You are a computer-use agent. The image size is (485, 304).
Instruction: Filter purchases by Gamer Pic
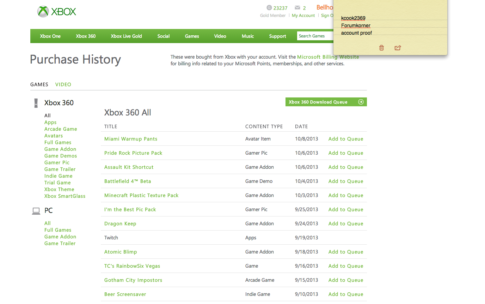(x=57, y=162)
